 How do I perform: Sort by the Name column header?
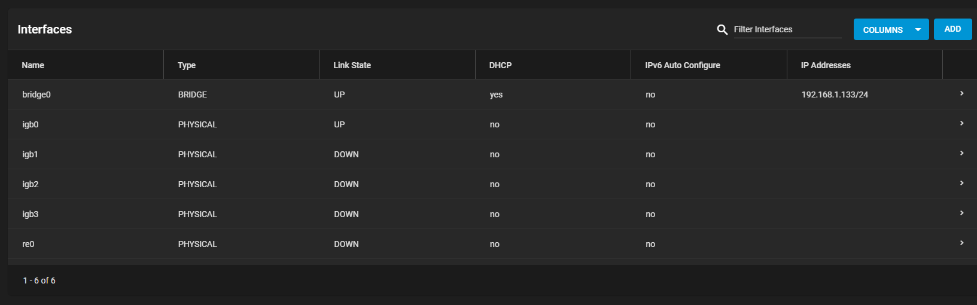tap(33, 65)
